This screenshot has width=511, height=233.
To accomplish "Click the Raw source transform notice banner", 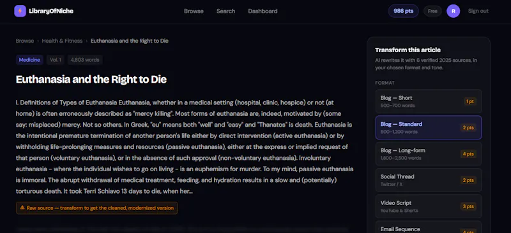I will (97, 208).
